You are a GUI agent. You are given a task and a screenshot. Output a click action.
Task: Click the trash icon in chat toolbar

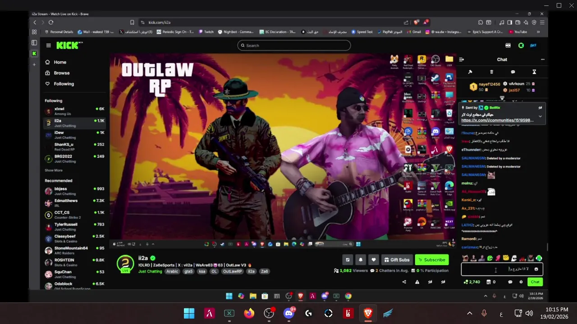[x=491, y=72]
